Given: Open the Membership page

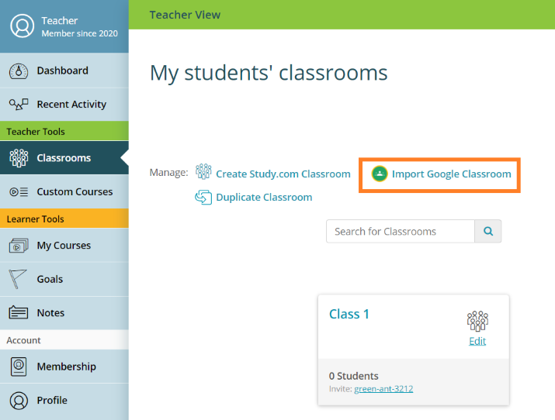Looking at the screenshot, I should click(66, 367).
